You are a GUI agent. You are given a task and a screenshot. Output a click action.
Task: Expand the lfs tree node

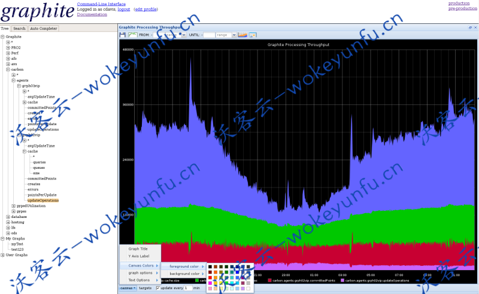(x=8, y=228)
